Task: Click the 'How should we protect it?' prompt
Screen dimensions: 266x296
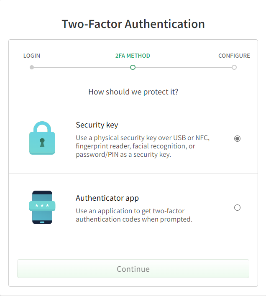Action: (x=133, y=92)
